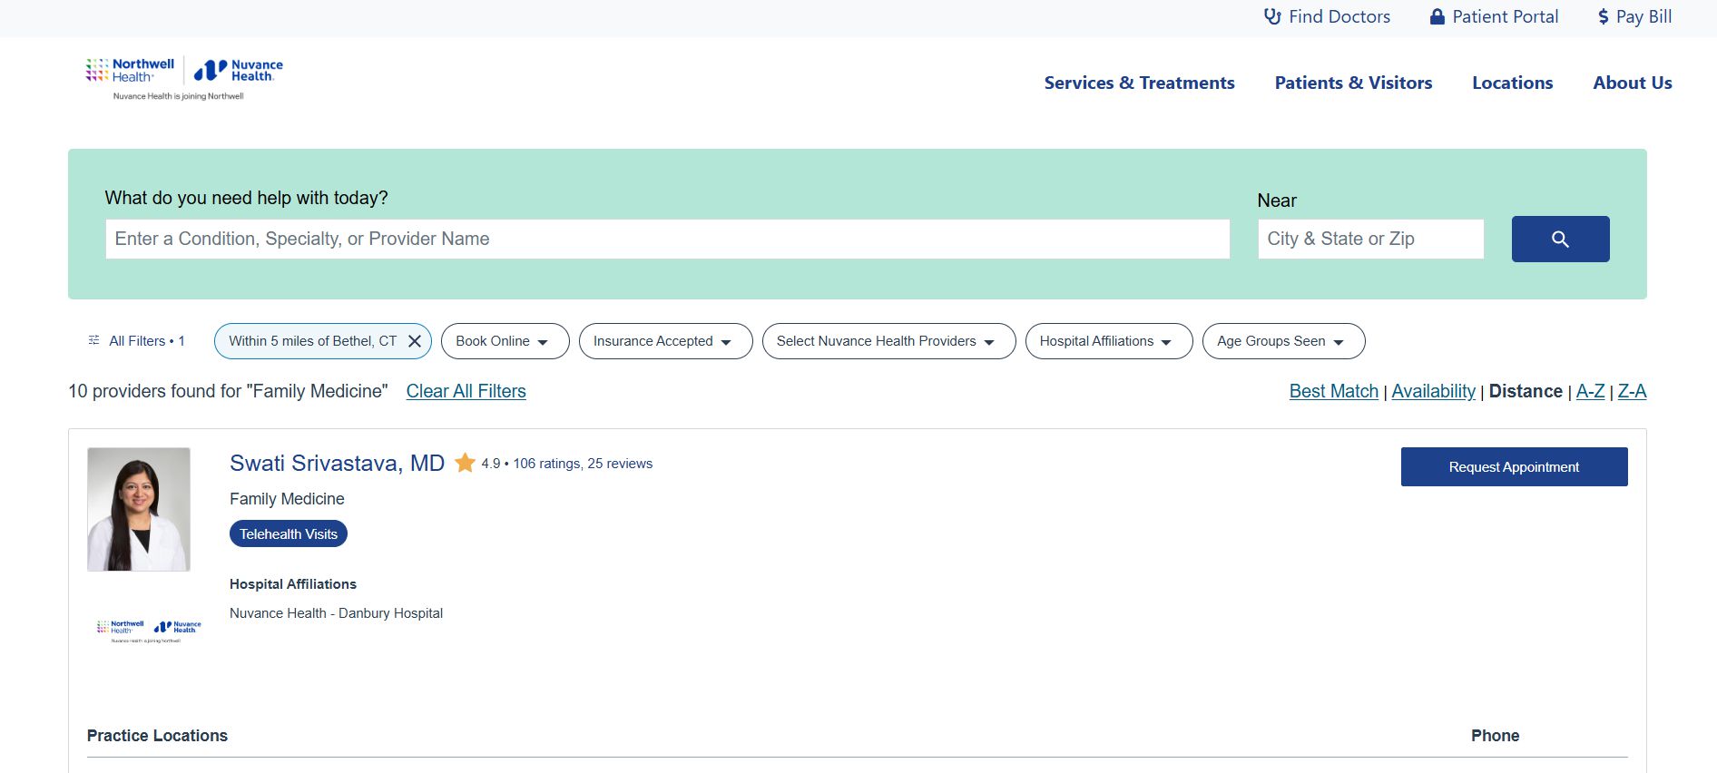Click the stethoscope Find Doctors icon
Screen dimensions: 1717x773
pyautogui.click(x=1272, y=16)
